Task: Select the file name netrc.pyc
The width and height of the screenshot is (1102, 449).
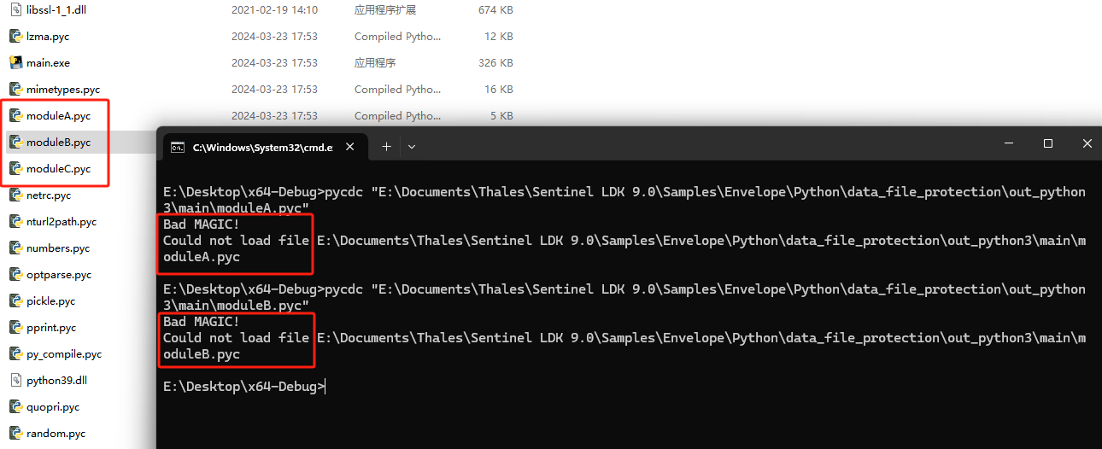Action: click(49, 195)
